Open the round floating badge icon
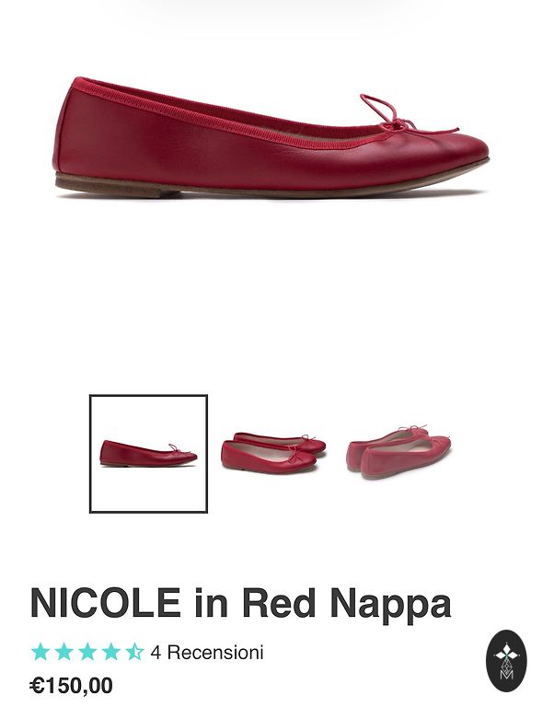542x707 pixels. [x=506, y=661]
